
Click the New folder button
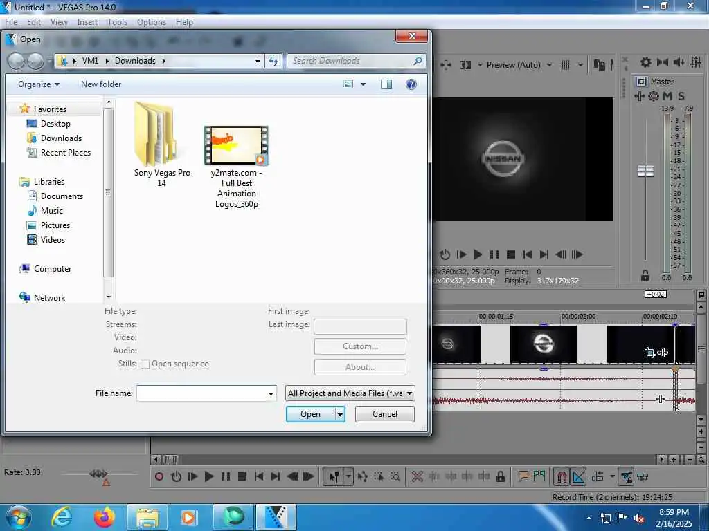coord(101,84)
